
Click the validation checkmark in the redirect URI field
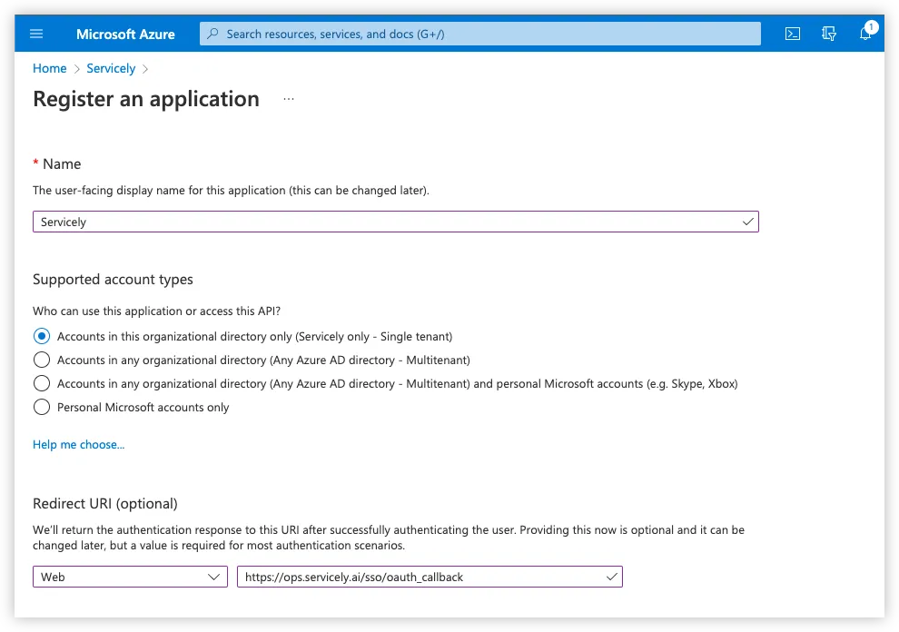611,577
